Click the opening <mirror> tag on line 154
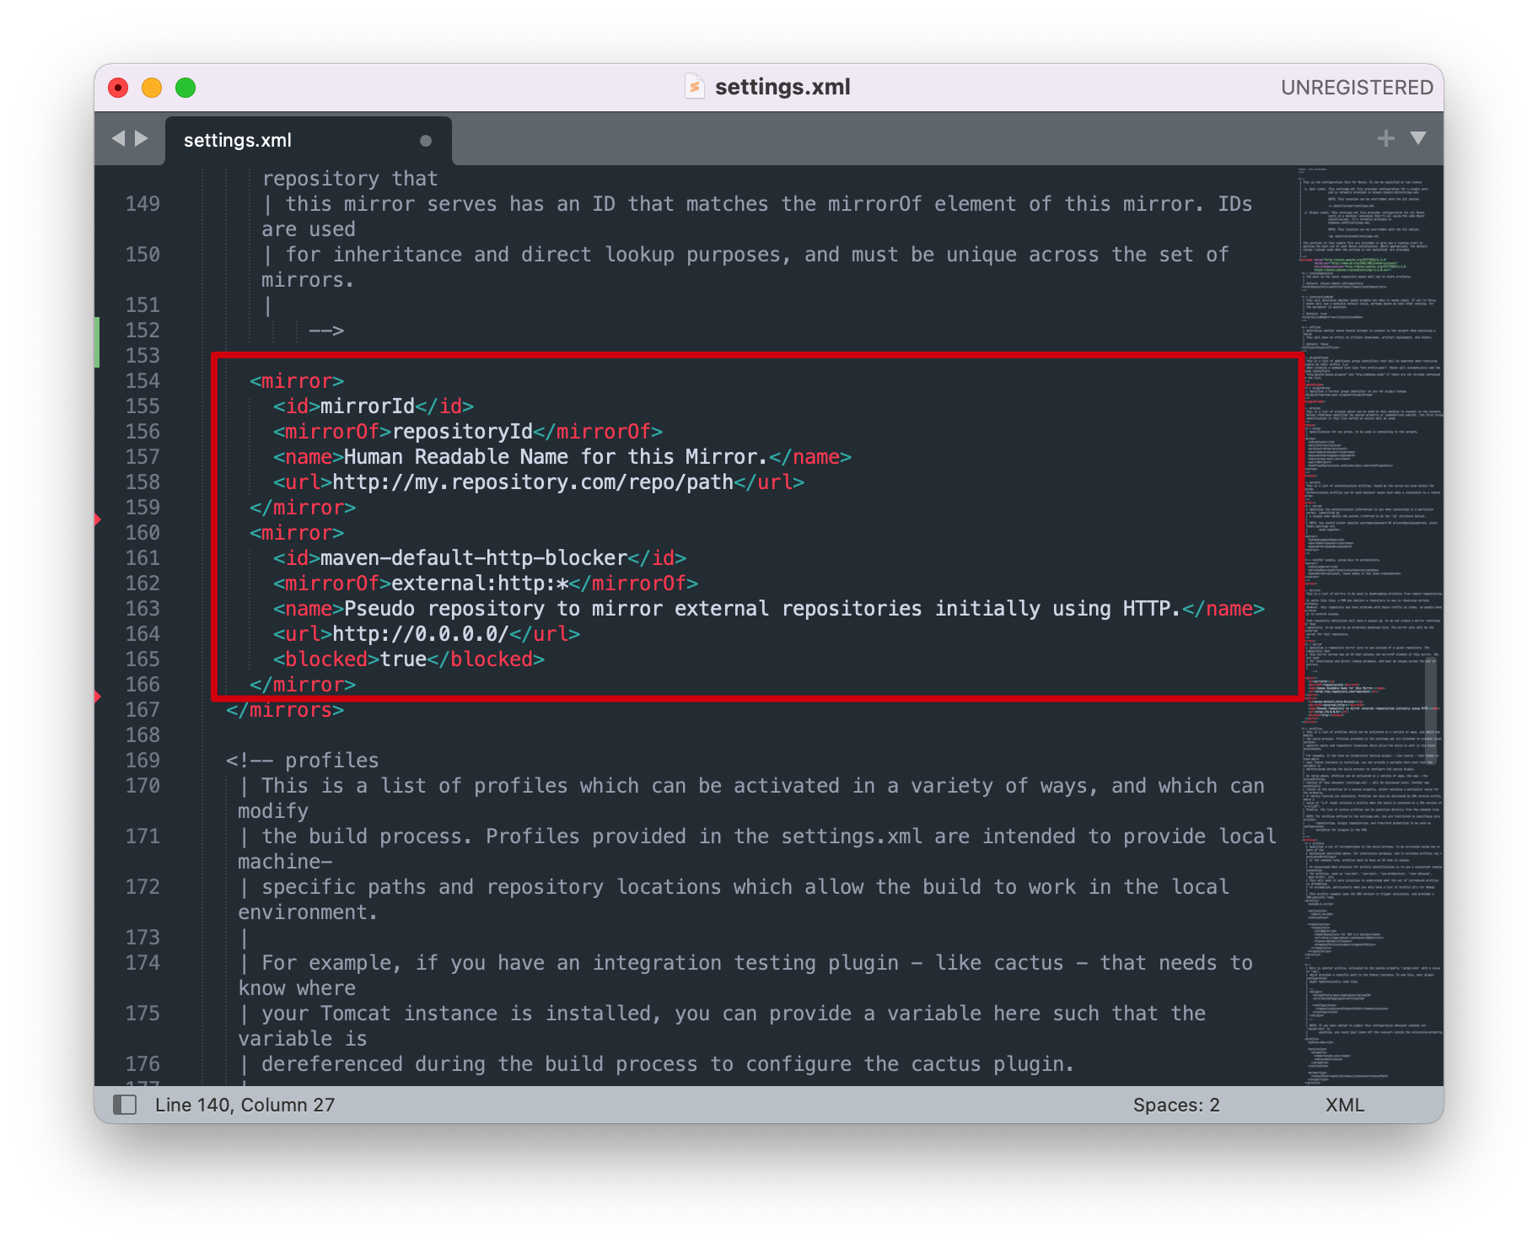The width and height of the screenshot is (1538, 1248). coord(297,381)
